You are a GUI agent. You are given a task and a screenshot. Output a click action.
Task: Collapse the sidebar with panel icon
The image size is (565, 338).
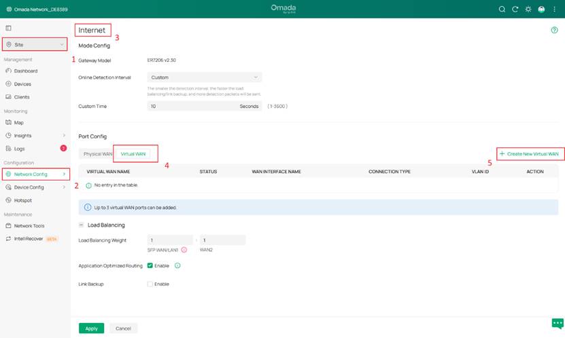[8, 28]
